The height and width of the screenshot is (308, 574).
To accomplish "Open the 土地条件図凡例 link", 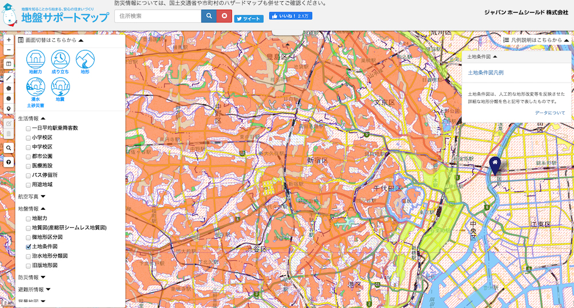I will (486, 73).
